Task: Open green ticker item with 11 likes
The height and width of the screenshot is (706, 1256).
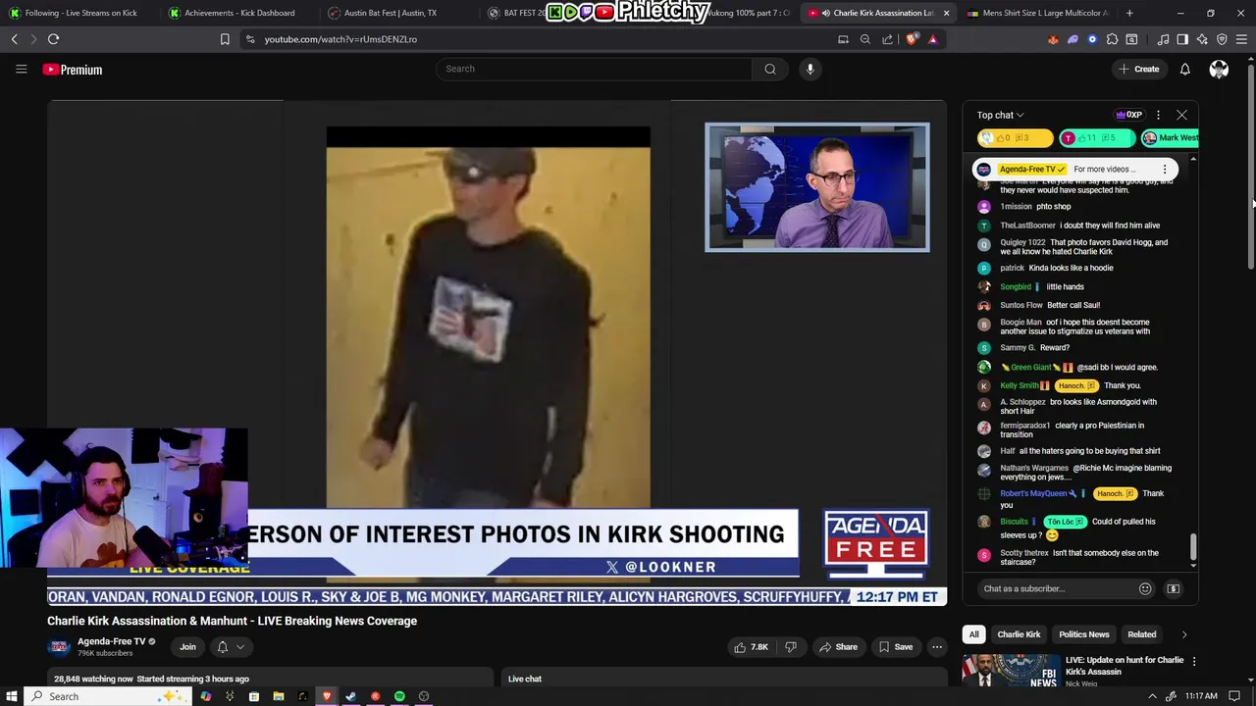Action: click(x=1097, y=138)
